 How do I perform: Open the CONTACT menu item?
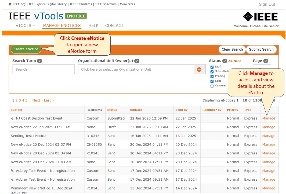click(114, 26)
